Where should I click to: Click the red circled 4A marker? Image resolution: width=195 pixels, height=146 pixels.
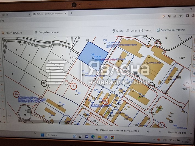click(x=16, y=94)
